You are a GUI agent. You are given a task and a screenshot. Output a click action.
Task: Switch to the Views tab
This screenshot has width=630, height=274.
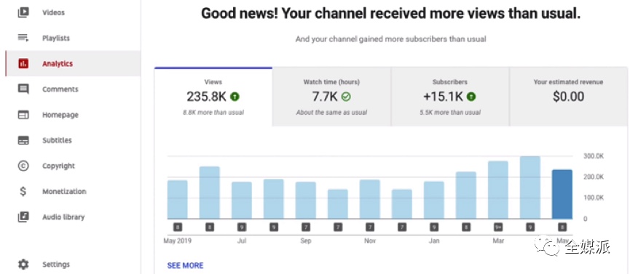[x=213, y=97]
